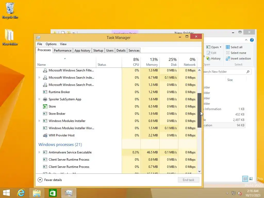Expand the Microsoft Windows Search Indexer process
264x198 pixels.
39,78
